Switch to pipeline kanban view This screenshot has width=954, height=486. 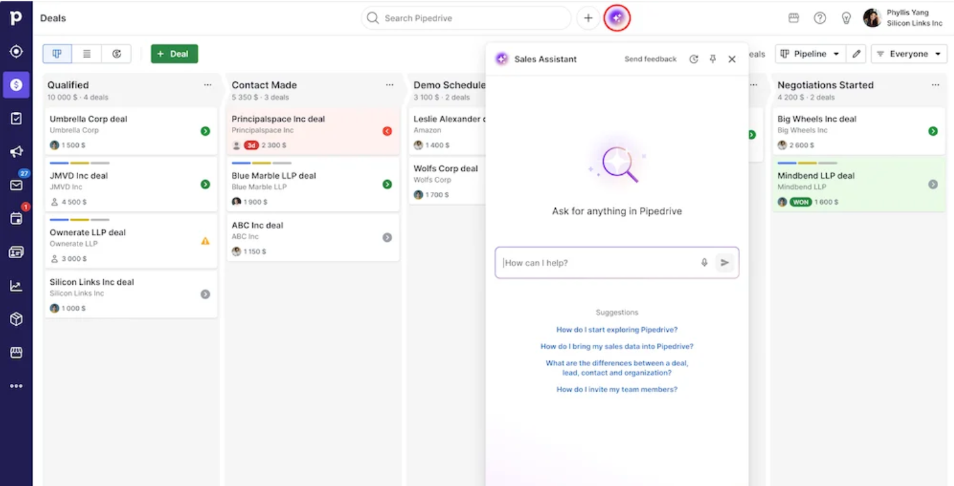point(58,54)
